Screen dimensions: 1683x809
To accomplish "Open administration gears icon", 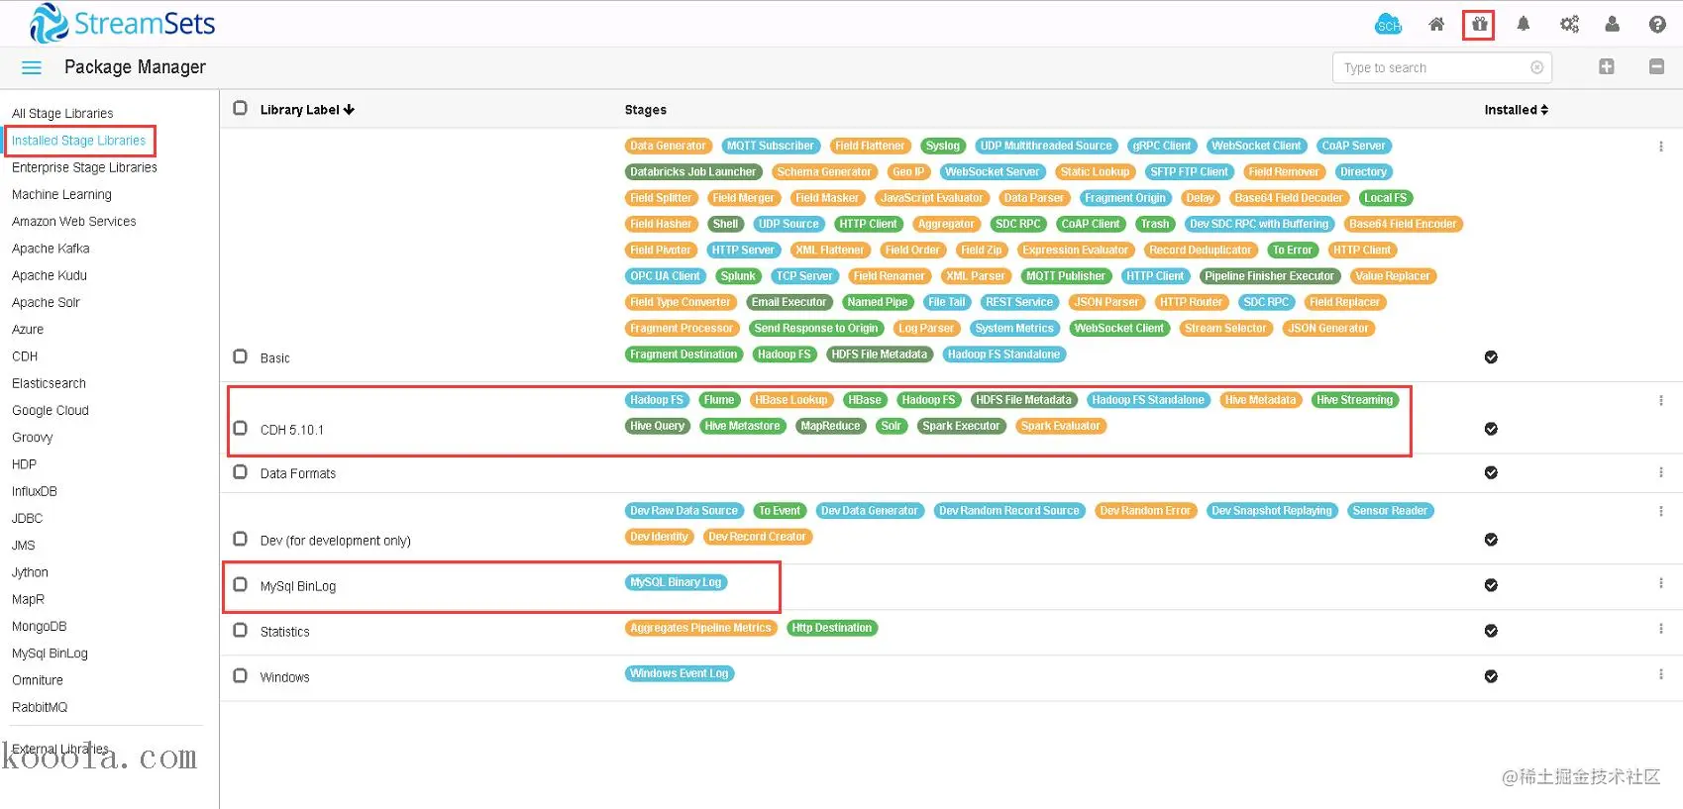I will pyautogui.click(x=1569, y=24).
